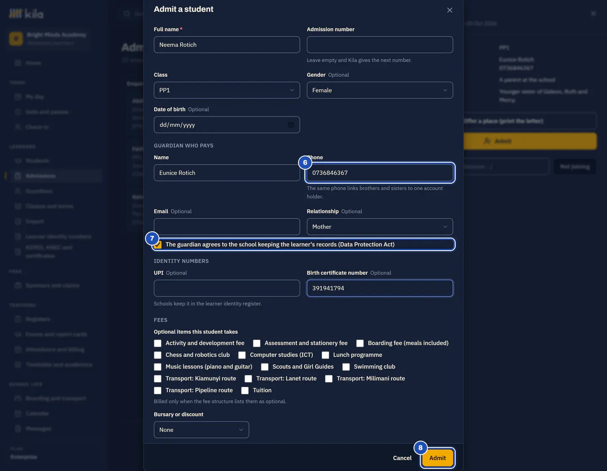Close the Admit a student dialog
The height and width of the screenshot is (471, 607).
click(450, 10)
